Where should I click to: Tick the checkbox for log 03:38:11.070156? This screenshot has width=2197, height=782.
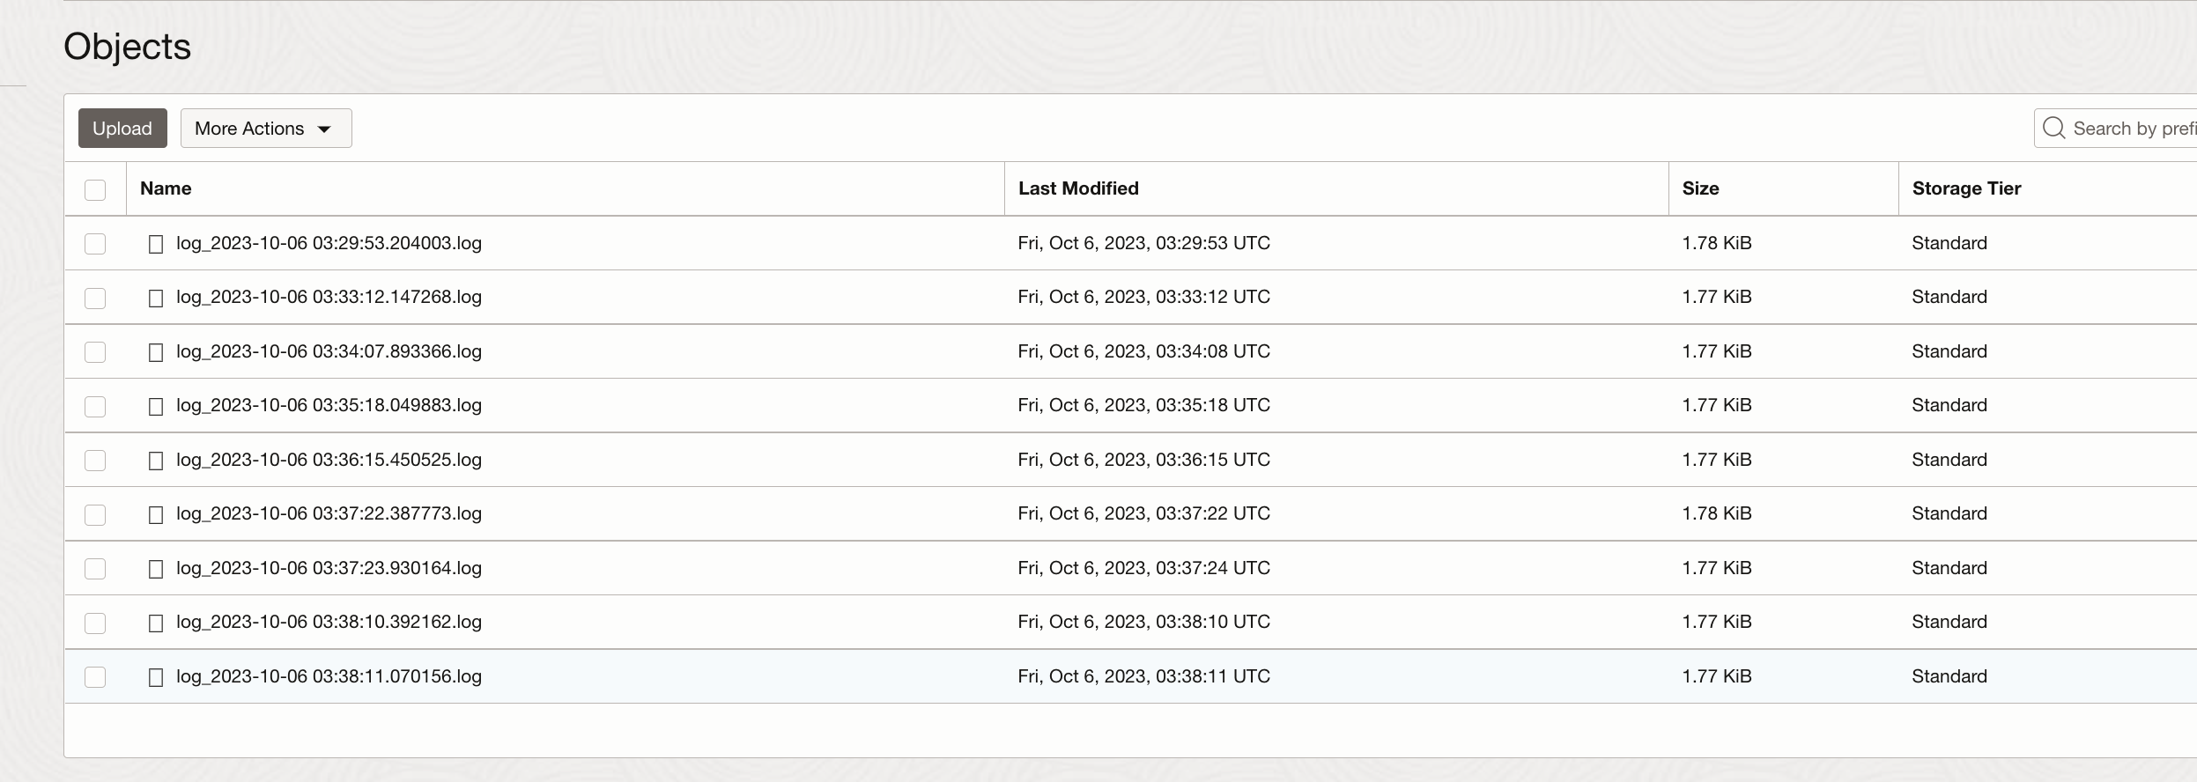pyautogui.click(x=95, y=677)
